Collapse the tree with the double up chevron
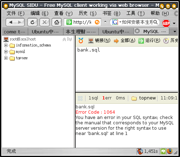Screen dimensions: 180x157 point(64,39)
